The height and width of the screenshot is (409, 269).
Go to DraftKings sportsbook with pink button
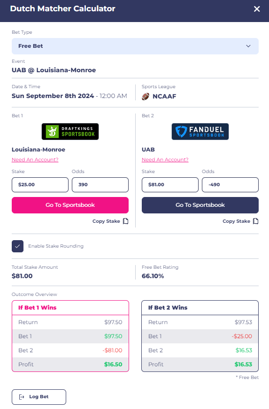tap(70, 205)
